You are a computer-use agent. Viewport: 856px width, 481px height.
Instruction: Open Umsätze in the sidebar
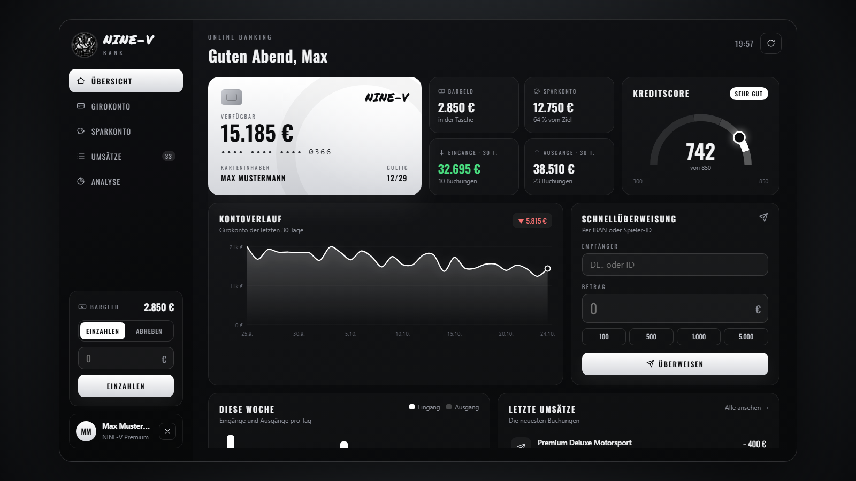point(126,156)
